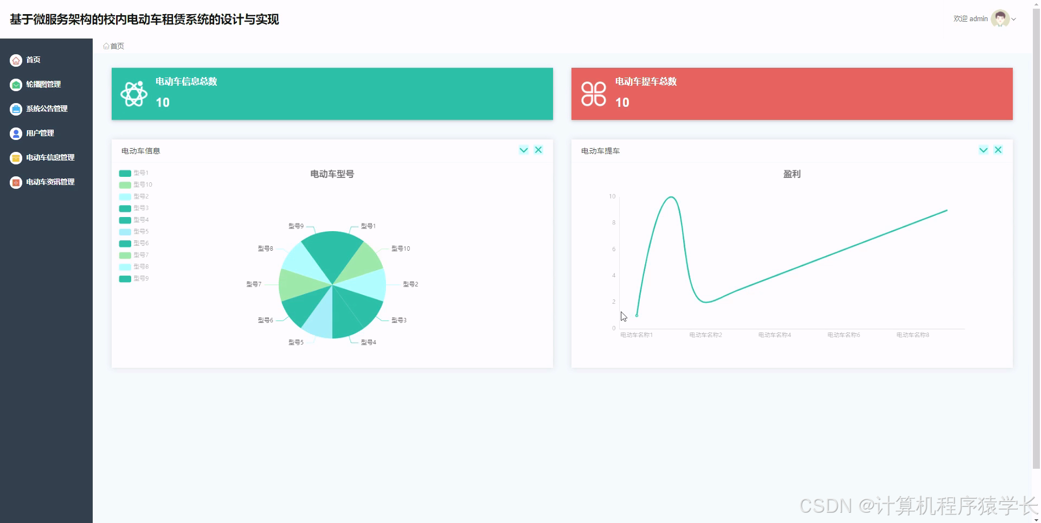Toggle 型号3 in the pie legend
This screenshot has height=523, width=1041.
click(134, 208)
